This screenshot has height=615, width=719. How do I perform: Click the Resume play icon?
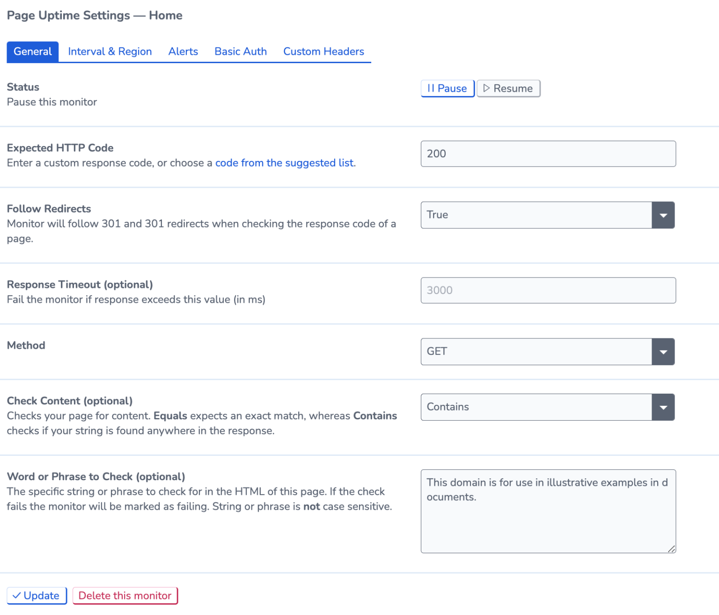click(487, 88)
